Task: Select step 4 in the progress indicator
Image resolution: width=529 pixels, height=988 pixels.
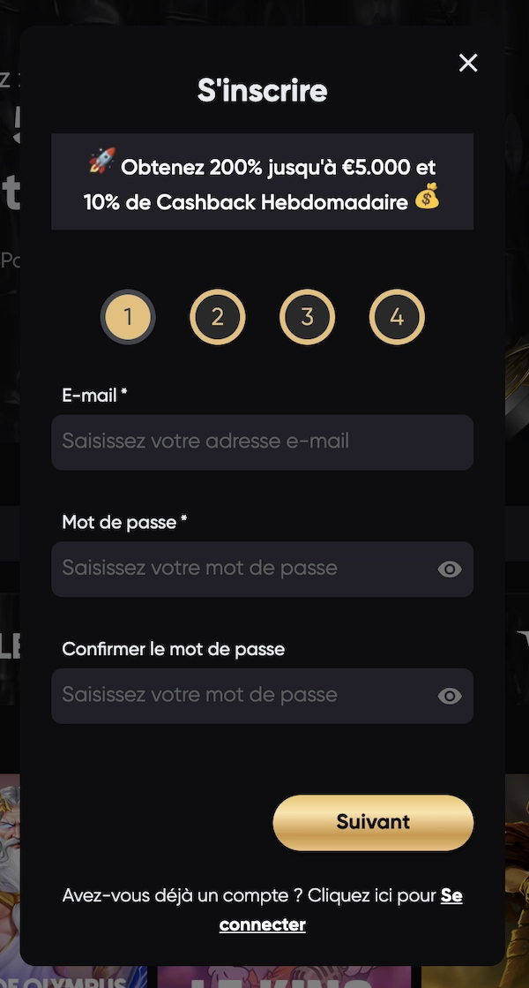Action: point(397,317)
